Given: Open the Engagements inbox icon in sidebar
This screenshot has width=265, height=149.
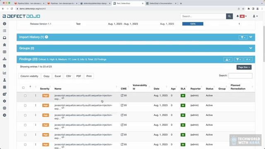Looking at the screenshot, I should pos(5,38).
